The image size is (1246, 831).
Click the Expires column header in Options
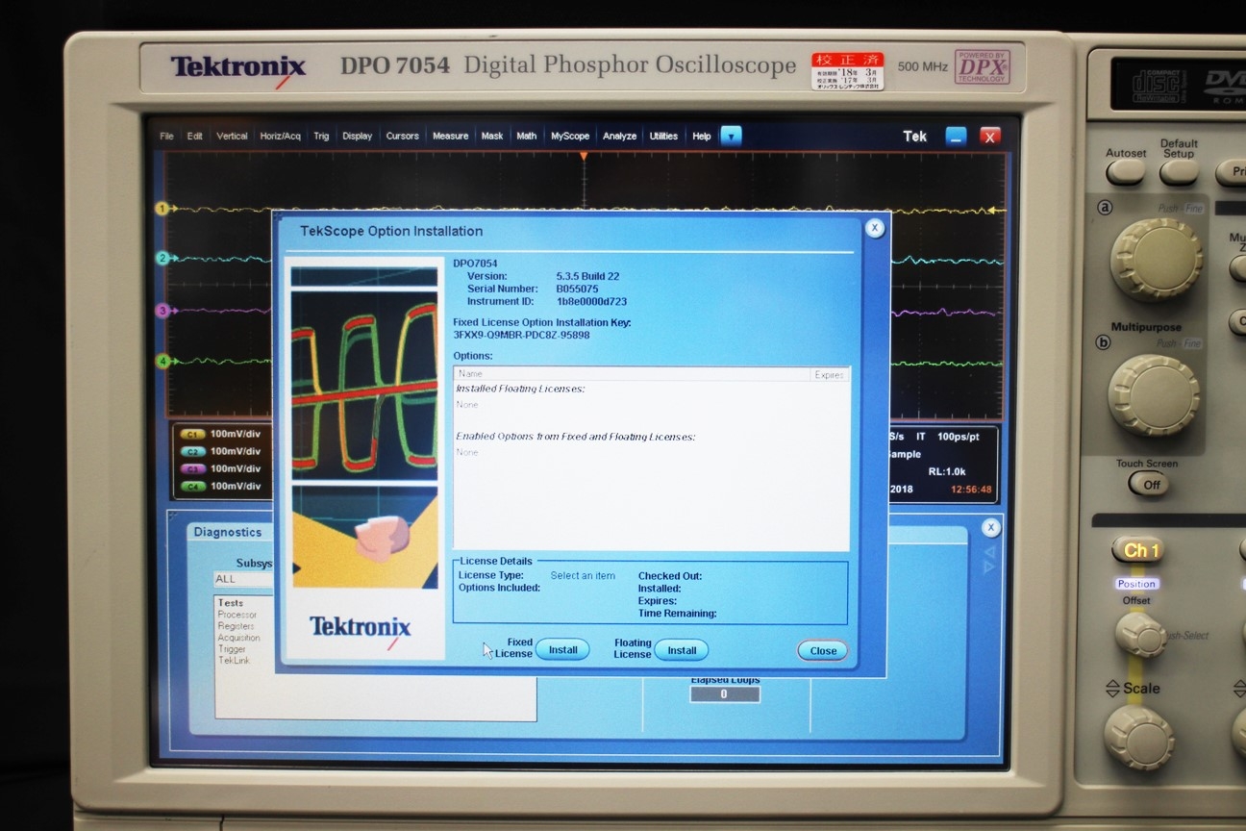[x=830, y=374]
